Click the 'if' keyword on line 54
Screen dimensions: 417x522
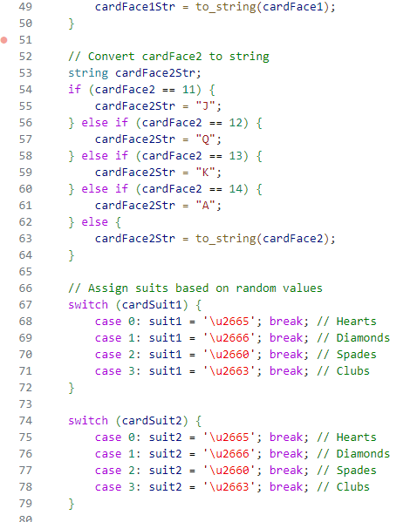75,90
